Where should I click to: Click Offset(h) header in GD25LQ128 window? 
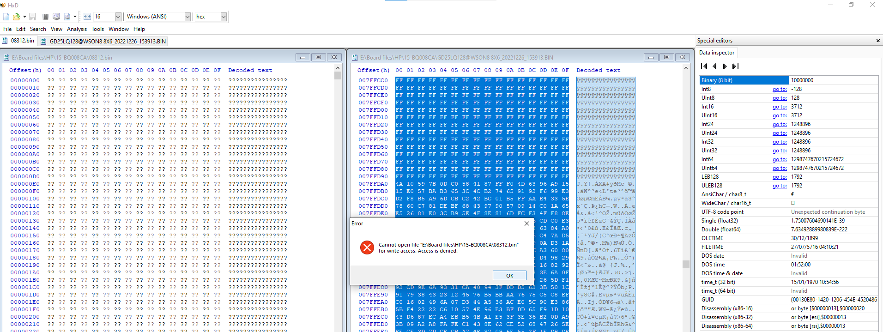373,70
